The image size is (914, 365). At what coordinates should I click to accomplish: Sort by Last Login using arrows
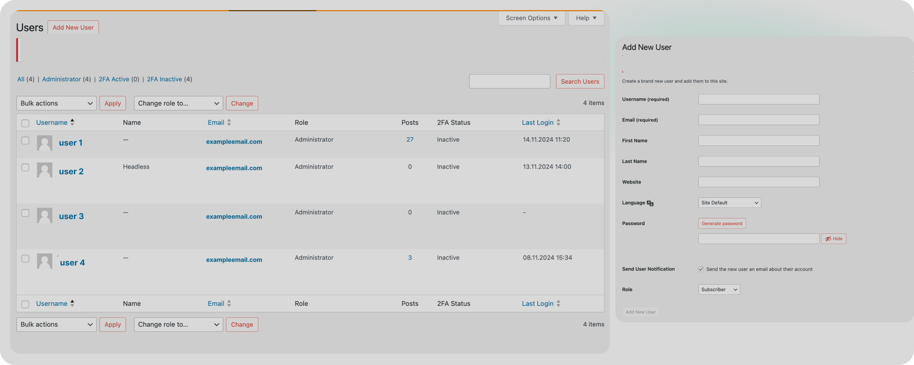559,122
